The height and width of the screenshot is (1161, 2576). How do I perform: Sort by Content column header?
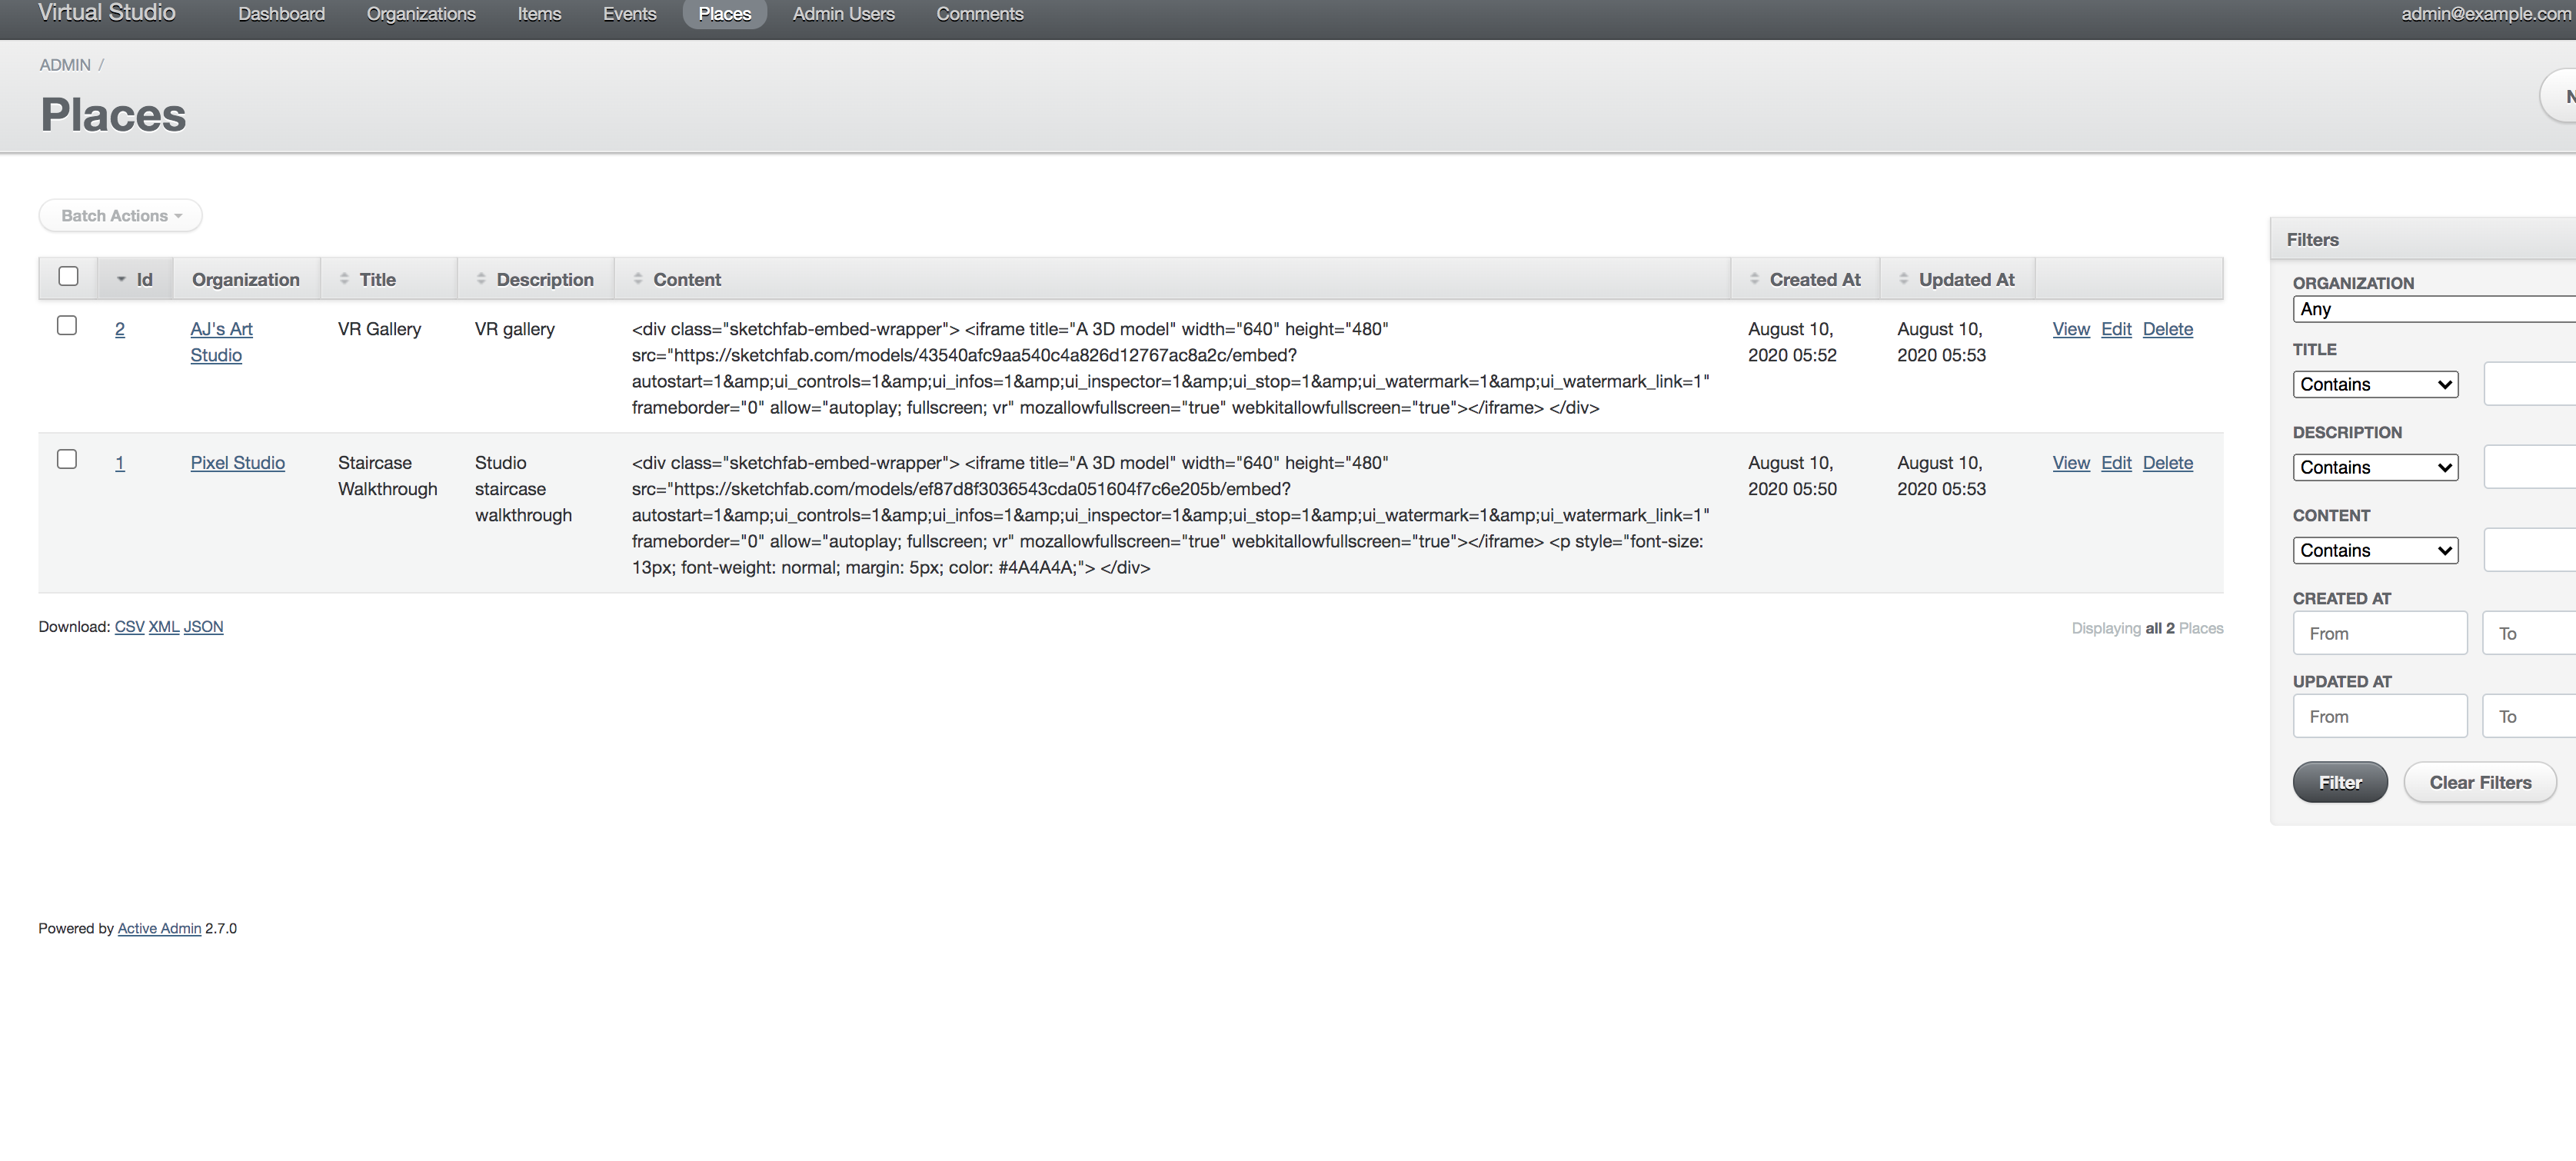686,279
